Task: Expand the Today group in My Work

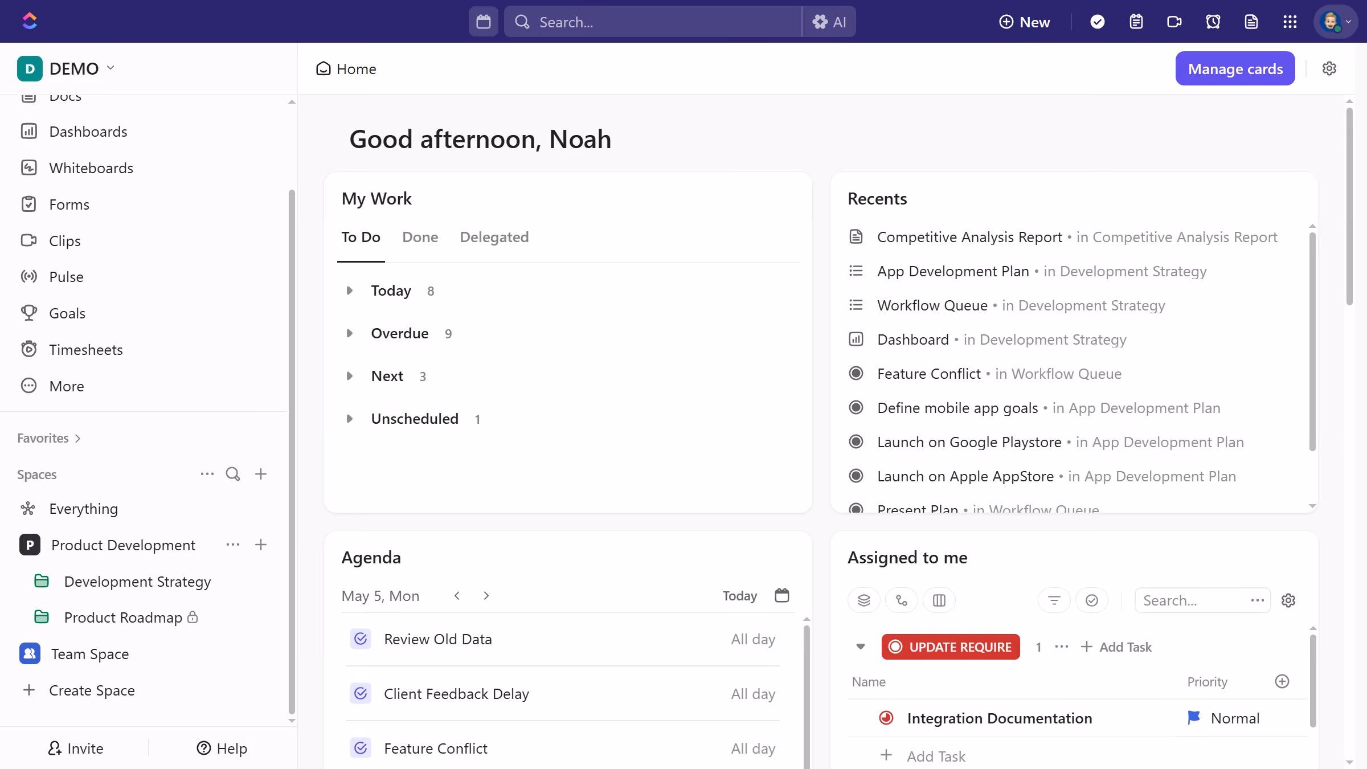Action: [x=350, y=291]
